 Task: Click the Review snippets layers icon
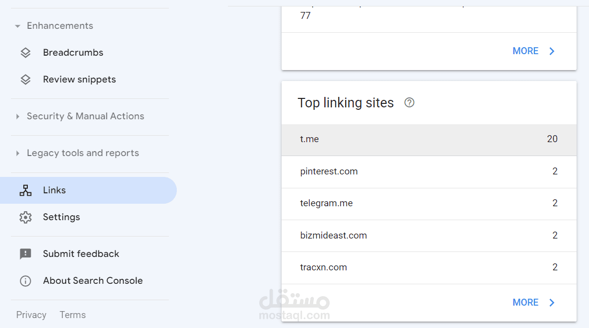tap(25, 80)
